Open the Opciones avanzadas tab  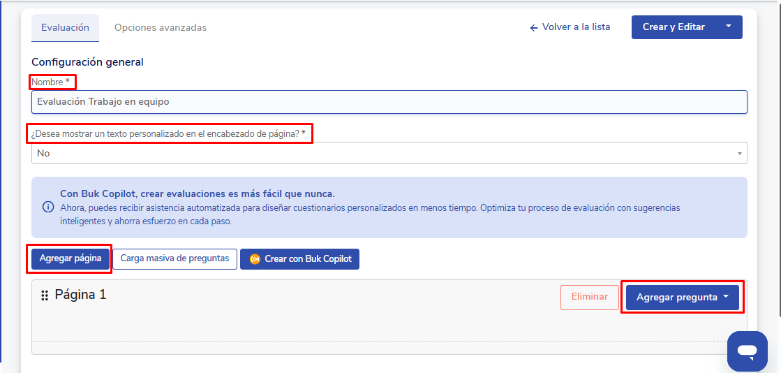click(161, 28)
